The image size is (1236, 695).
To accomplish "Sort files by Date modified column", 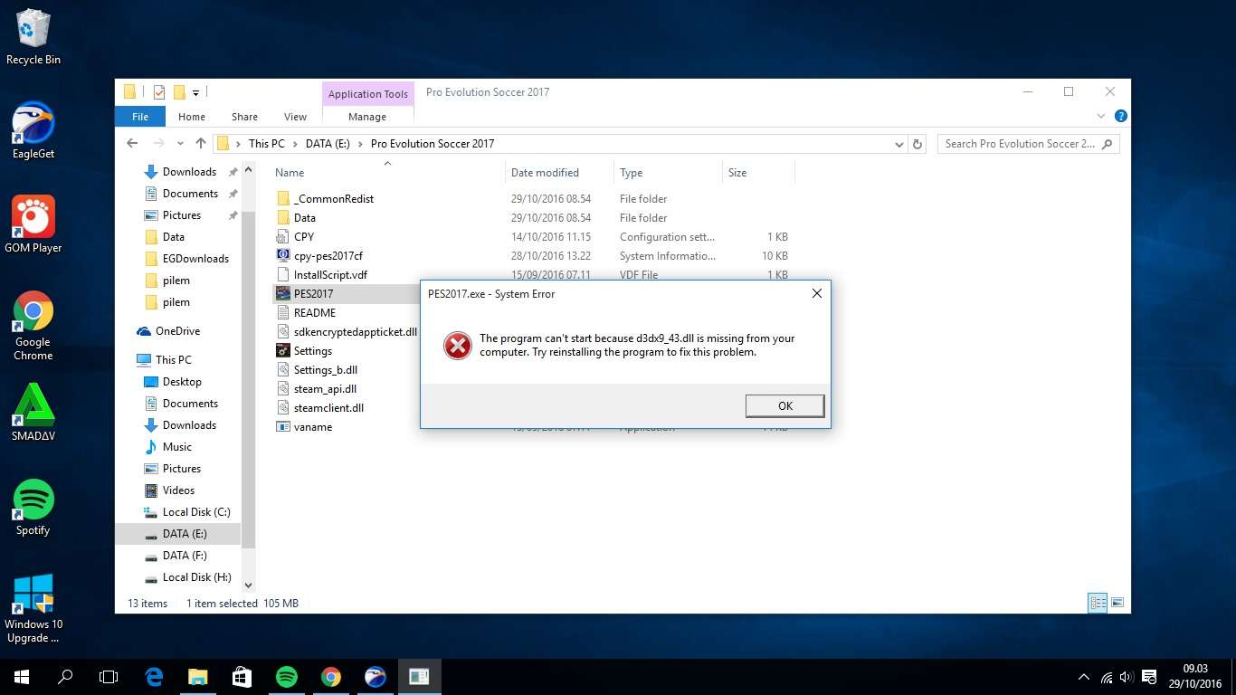I will coord(545,172).
